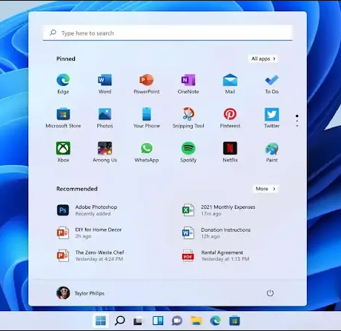
Task: Open Adobe Photoshop recommended item
Action: tap(87, 210)
